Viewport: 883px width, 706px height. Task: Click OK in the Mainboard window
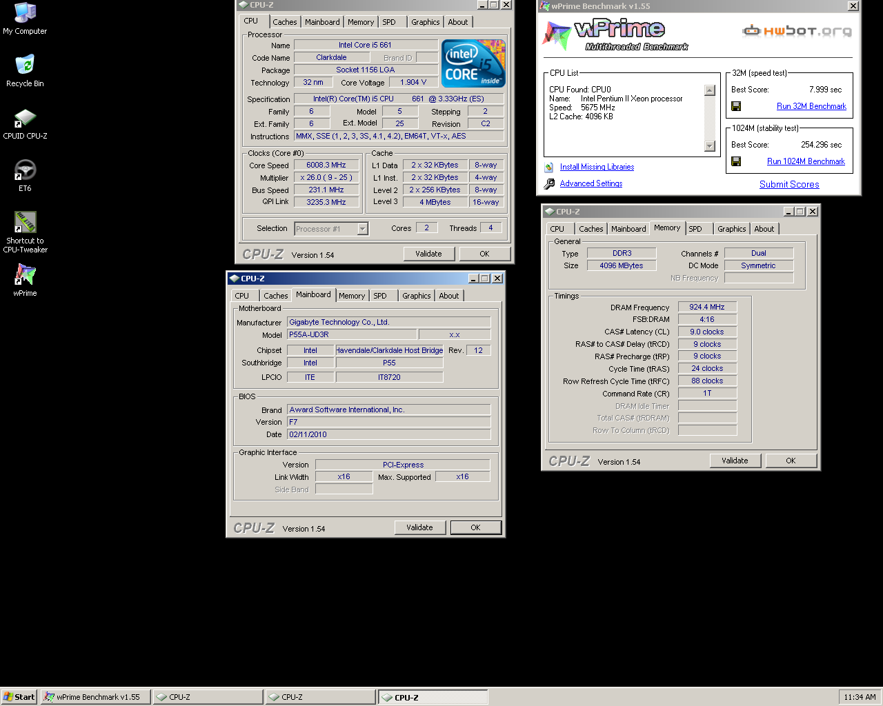475,527
